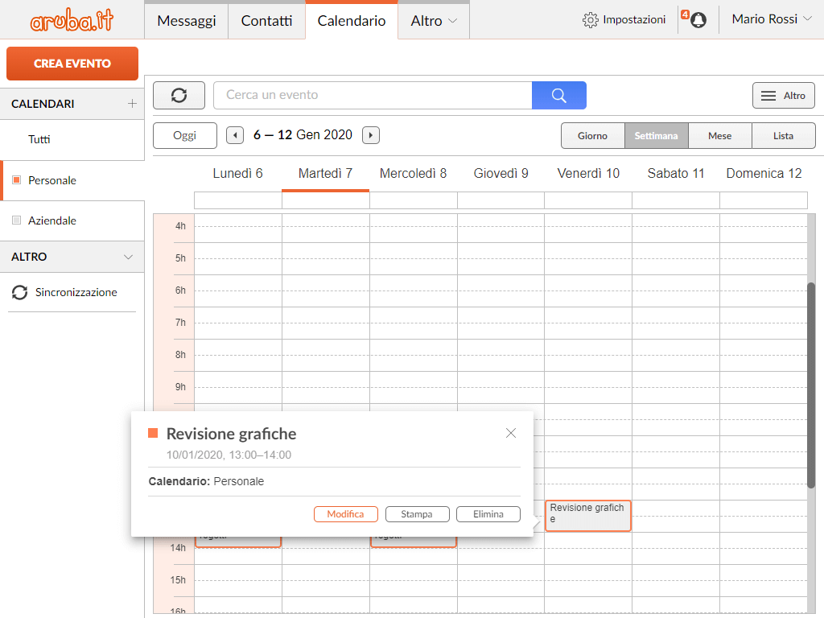The image size is (824, 618).
Task: Go to previous week arrow
Action: click(x=235, y=135)
